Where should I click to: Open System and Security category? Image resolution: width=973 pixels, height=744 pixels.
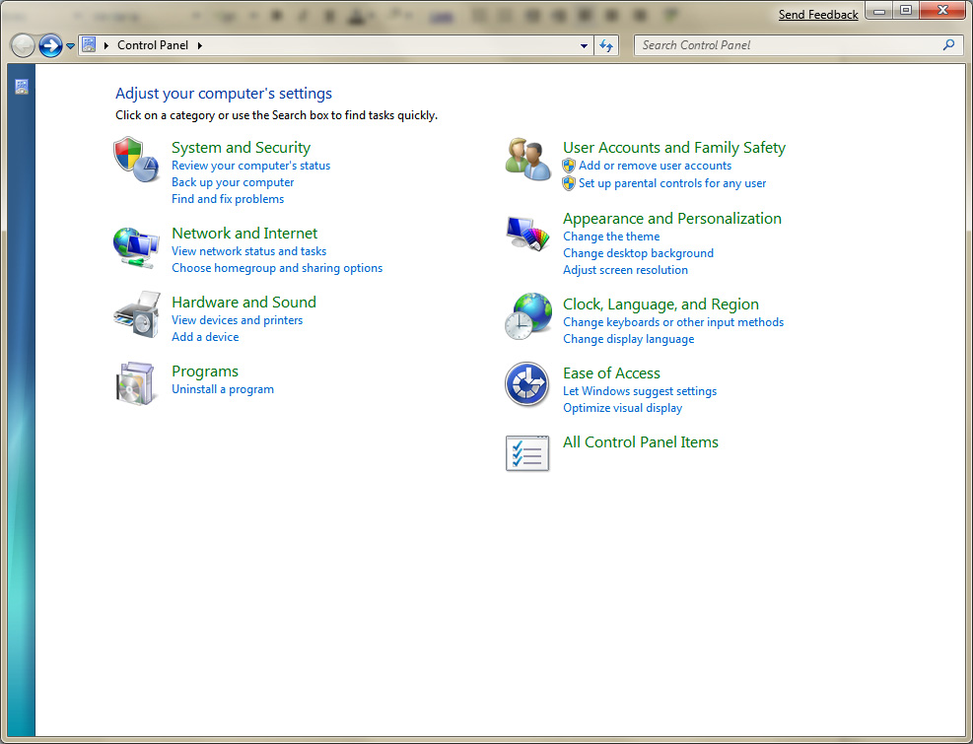[241, 148]
